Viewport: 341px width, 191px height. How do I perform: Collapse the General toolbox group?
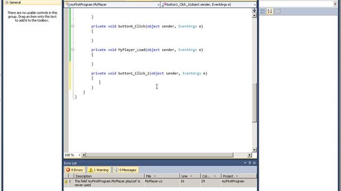[7, 2]
